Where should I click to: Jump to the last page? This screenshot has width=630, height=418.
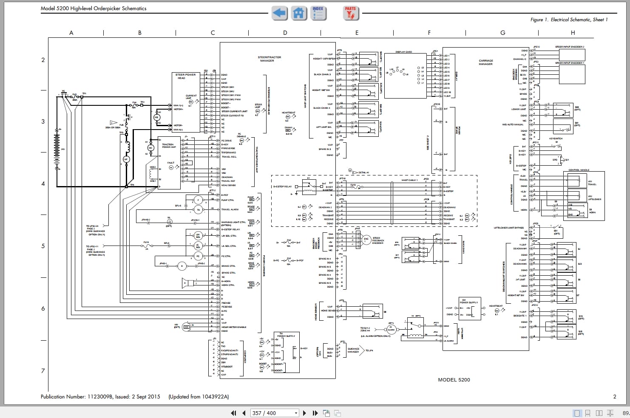coord(315,413)
